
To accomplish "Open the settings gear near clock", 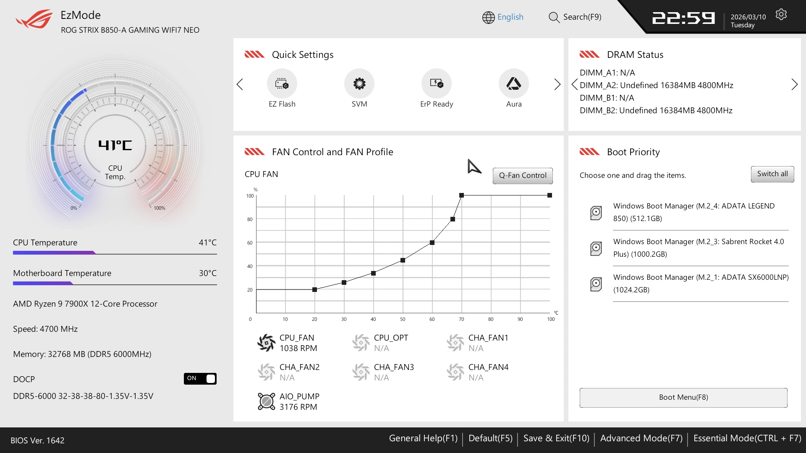I will 781,15.
